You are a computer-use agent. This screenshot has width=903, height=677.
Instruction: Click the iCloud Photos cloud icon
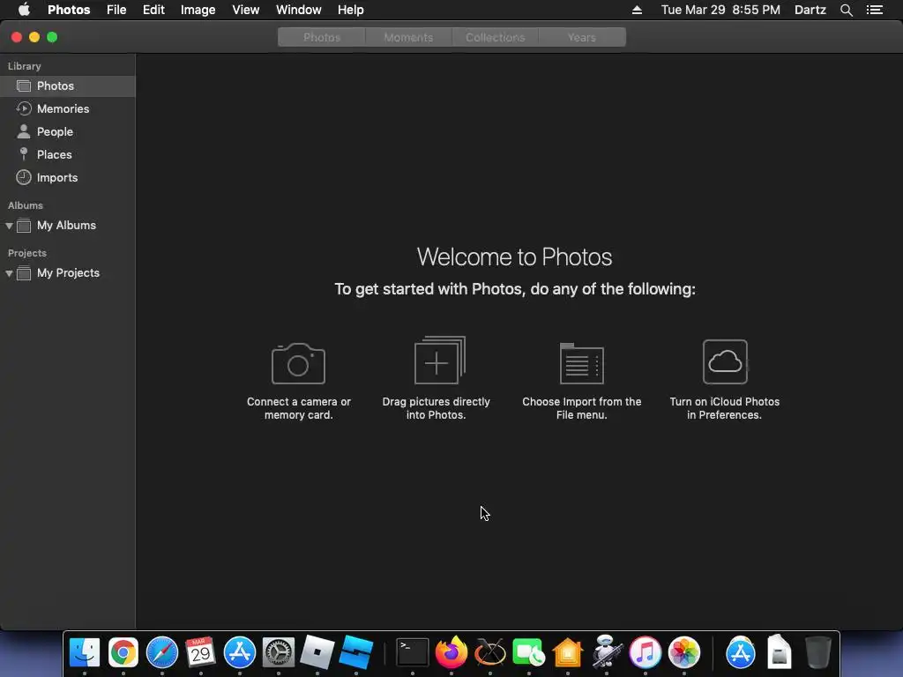[725, 361]
